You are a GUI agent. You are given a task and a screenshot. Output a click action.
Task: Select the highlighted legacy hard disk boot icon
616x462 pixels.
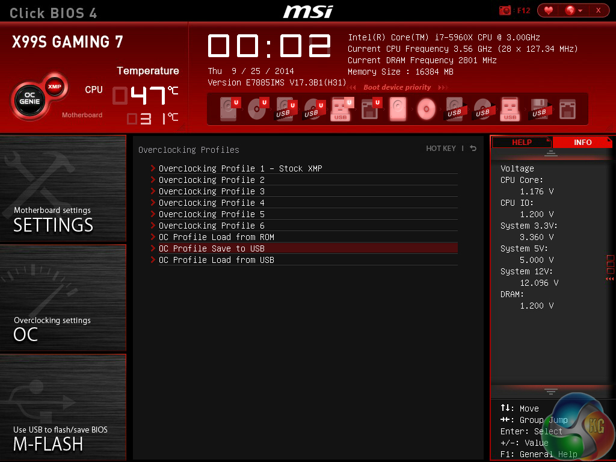click(x=398, y=109)
